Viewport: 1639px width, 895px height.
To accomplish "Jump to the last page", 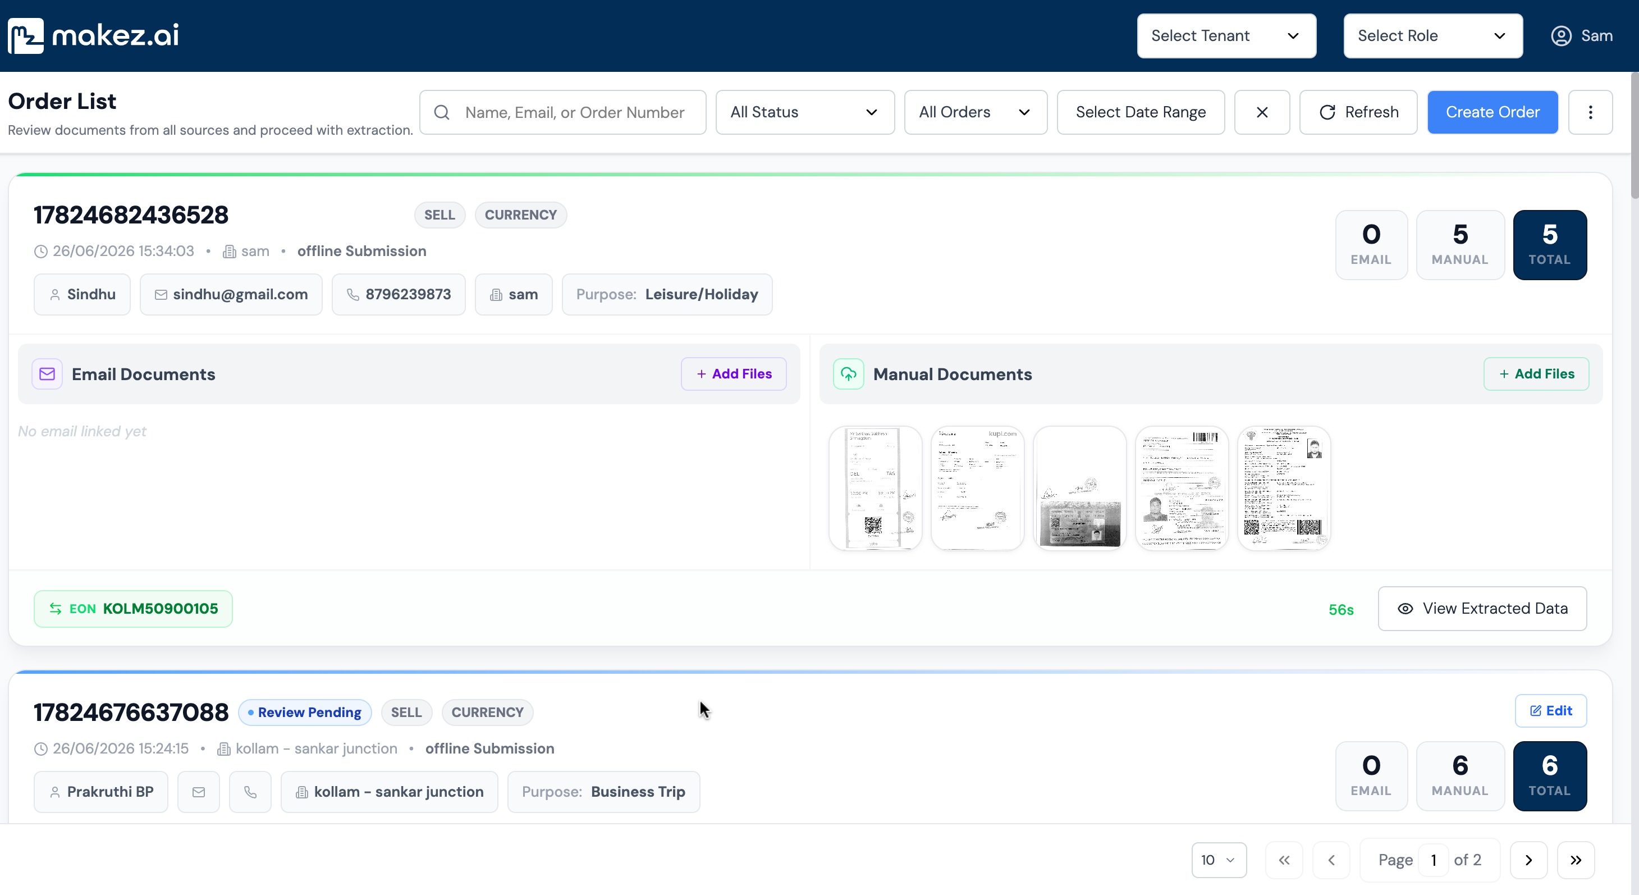I will pos(1576,860).
